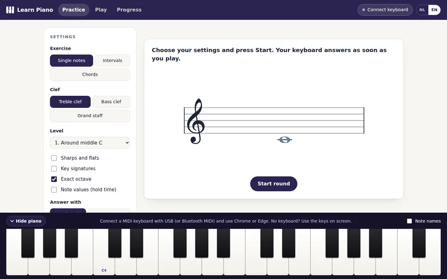Viewport: 447px width, 279px height.
Task: Play the rightmost black piano key
Action: click(x=419, y=243)
